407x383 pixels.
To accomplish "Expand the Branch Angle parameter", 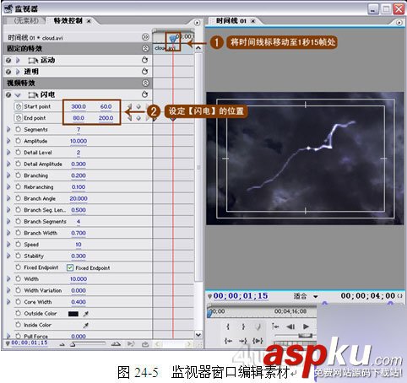I will click(8, 198).
